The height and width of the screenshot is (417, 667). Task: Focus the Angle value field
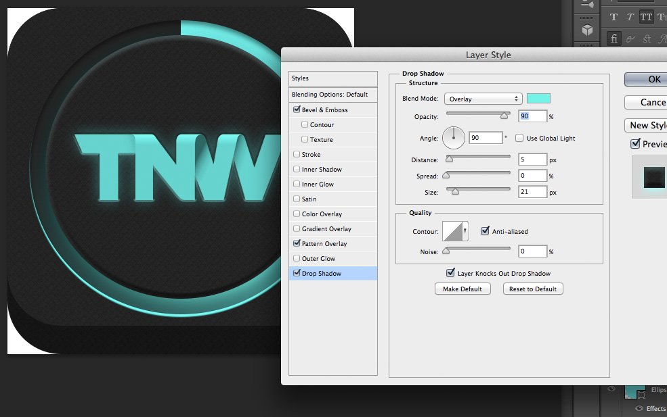pyautogui.click(x=486, y=138)
